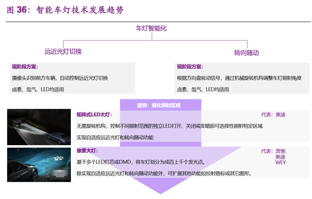Click '奥迪' in the pixel headlight representatives
The width and height of the screenshot is (312, 199).
[x=280, y=157]
